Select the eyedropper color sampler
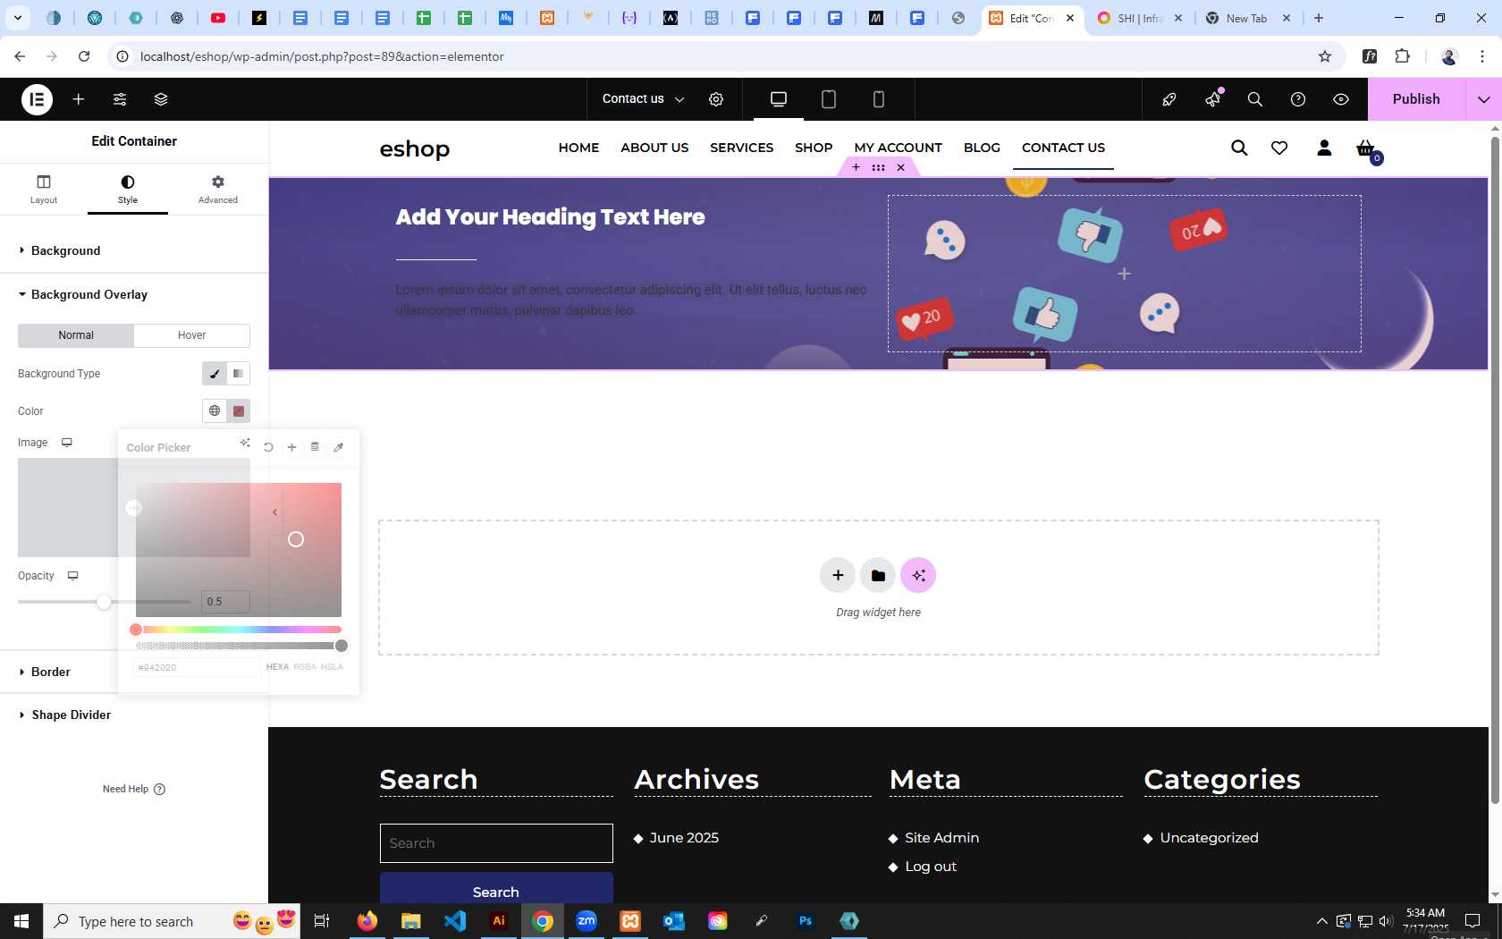1502x939 pixels. pyautogui.click(x=338, y=447)
